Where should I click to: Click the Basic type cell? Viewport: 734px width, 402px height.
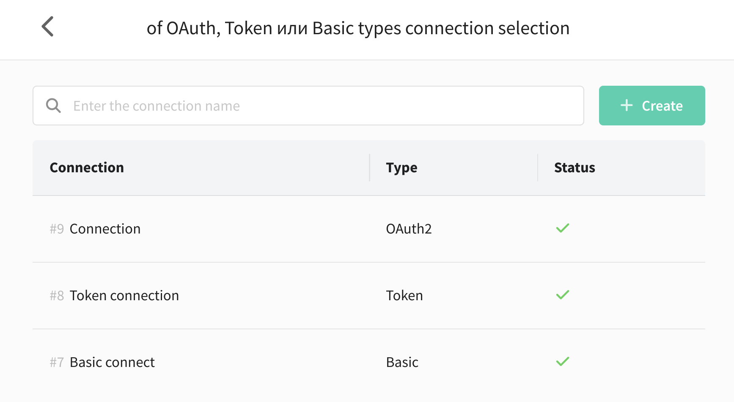pos(402,362)
